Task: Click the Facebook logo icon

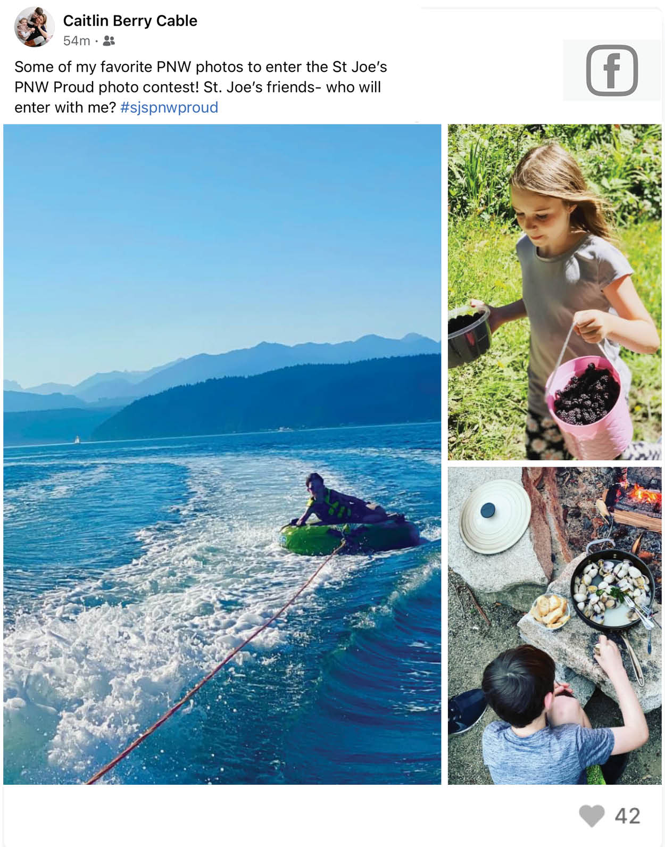Action: tap(612, 70)
